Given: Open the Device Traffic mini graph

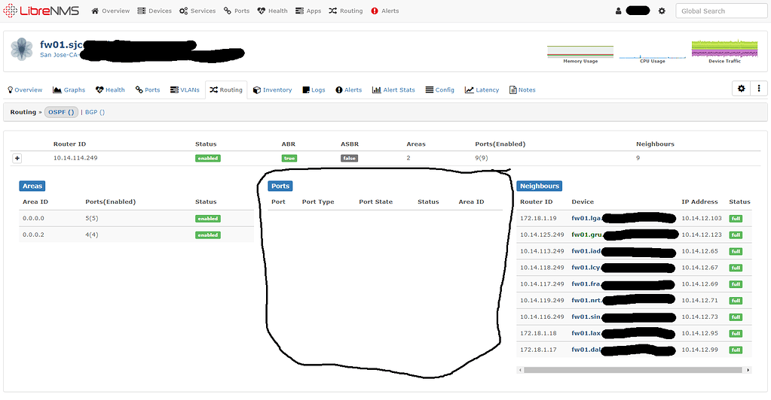Looking at the screenshot, I should (x=725, y=52).
